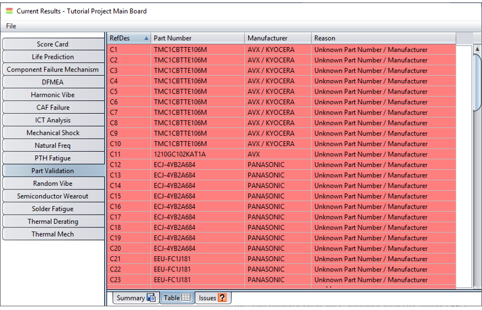Open CAF Failure results

click(x=53, y=108)
